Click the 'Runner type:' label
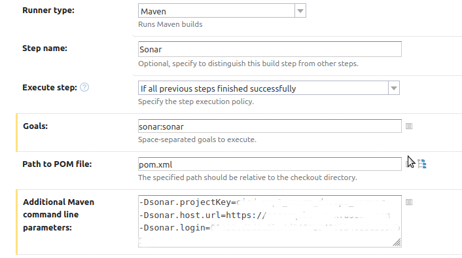 [x=48, y=10]
